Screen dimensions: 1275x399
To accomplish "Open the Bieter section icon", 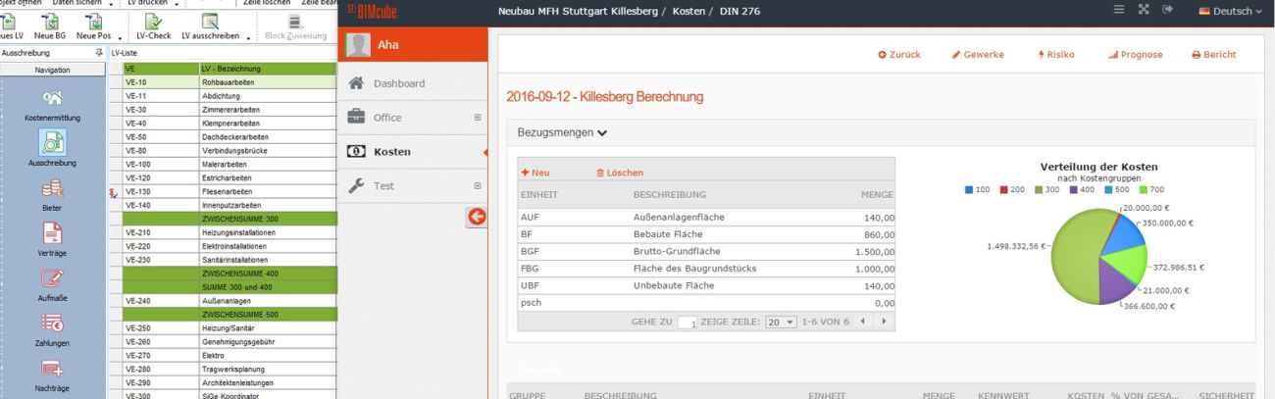I will (x=53, y=189).
